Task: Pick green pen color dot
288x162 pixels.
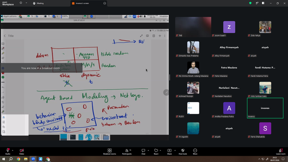Action: (x=3, y=77)
